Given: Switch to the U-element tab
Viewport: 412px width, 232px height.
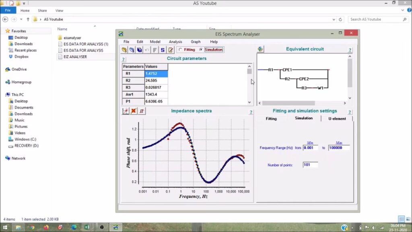Looking at the screenshot, I should point(337,119).
